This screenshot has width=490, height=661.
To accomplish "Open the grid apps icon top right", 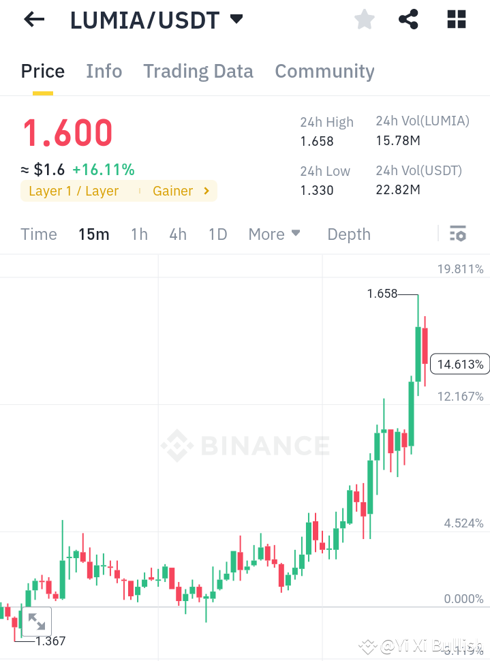I will 455,19.
